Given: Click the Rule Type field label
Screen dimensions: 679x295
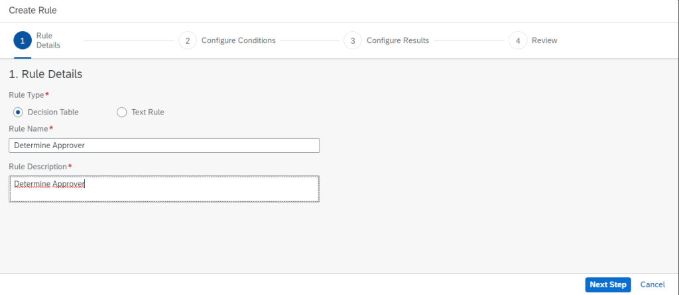Looking at the screenshot, I should click(x=26, y=95).
